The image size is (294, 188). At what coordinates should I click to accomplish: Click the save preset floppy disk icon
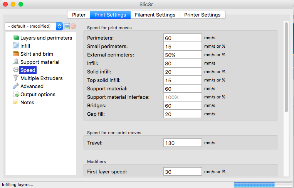click(67, 26)
